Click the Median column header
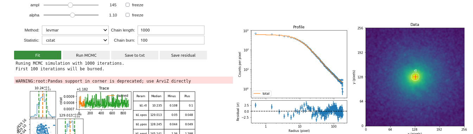 coord(156,96)
